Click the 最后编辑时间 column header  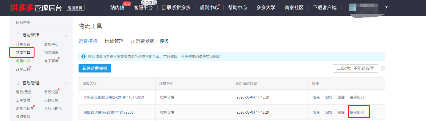click(246, 84)
